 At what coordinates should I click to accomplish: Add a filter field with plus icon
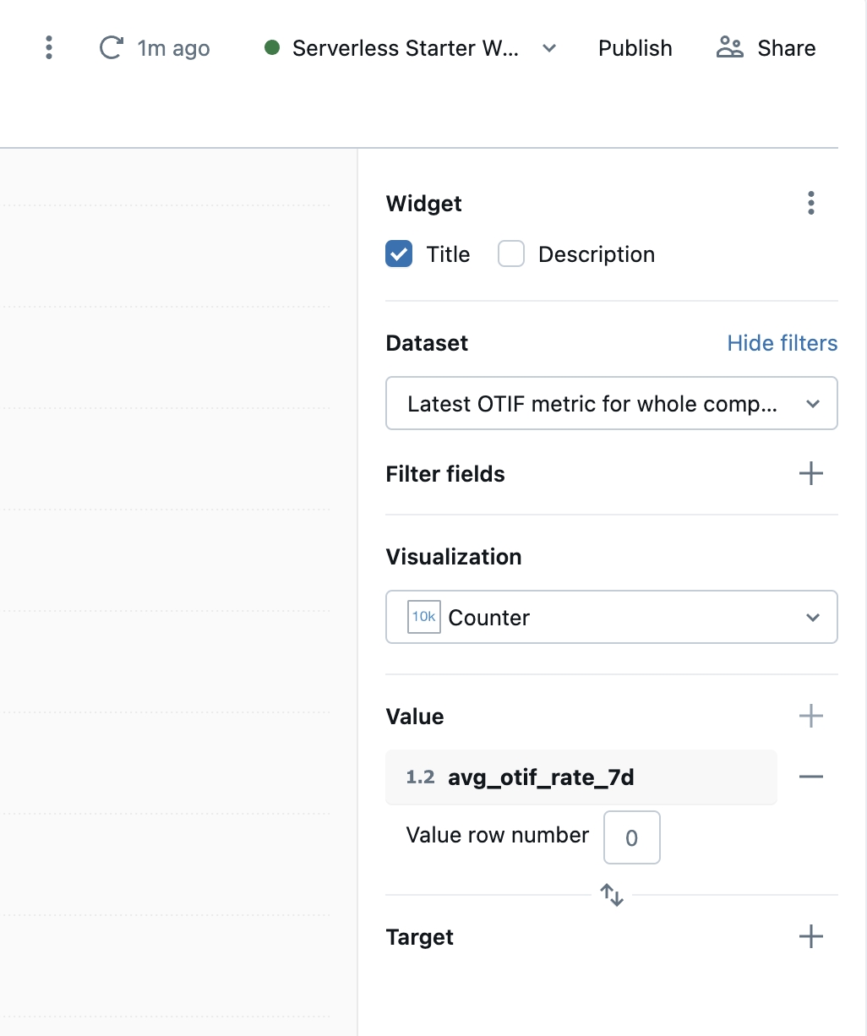810,474
